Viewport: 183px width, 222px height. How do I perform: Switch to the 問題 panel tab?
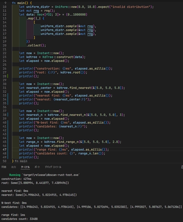(4, 167)
